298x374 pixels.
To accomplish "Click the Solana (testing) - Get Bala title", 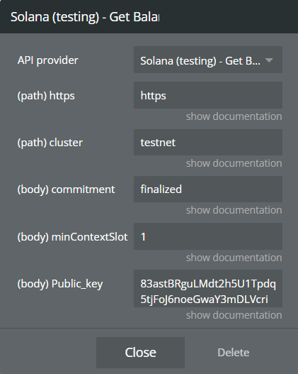I will pos(85,17).
